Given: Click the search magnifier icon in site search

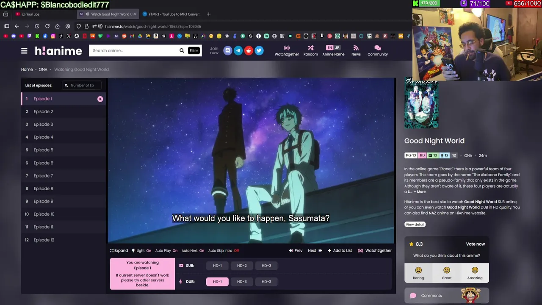Looking at the screenshot, I should (x=182, y=50).
